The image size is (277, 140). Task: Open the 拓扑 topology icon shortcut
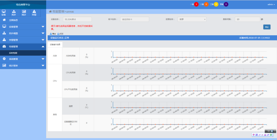pos(14,13)
